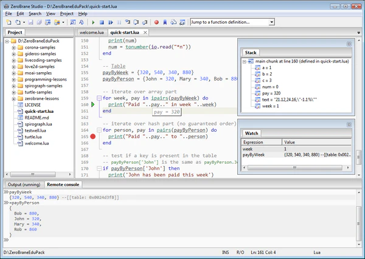Collapse the main chunk stack entry
The width and height of the screenshot is (365, 259).
(245, 61)
